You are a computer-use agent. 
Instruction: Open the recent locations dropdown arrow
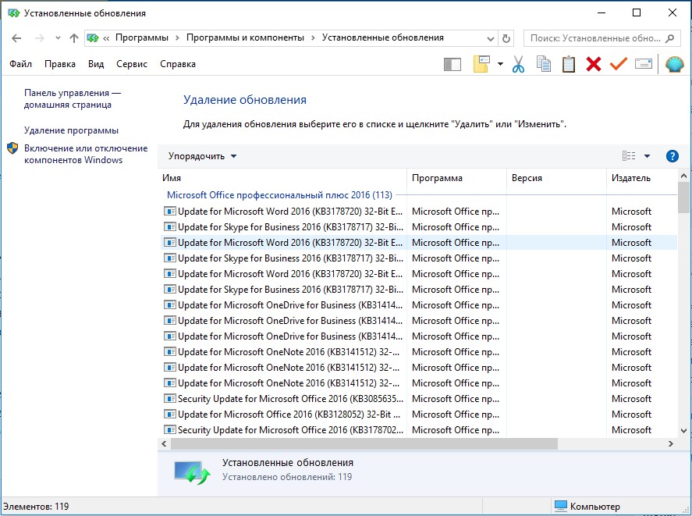click(x=58, y=38)
